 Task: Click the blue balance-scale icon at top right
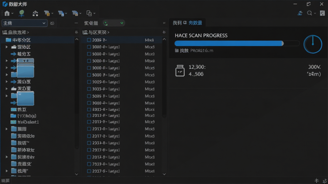(x=300, y=13)
